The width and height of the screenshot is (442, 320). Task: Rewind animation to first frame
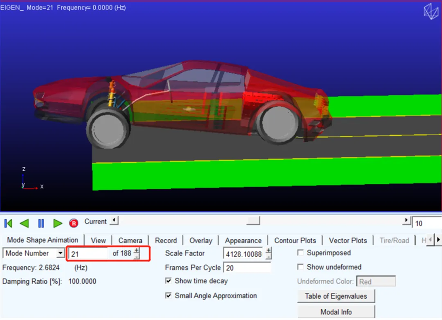[8, 223]
